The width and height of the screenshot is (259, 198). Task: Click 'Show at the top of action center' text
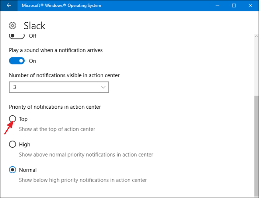(x=57, y=129)
